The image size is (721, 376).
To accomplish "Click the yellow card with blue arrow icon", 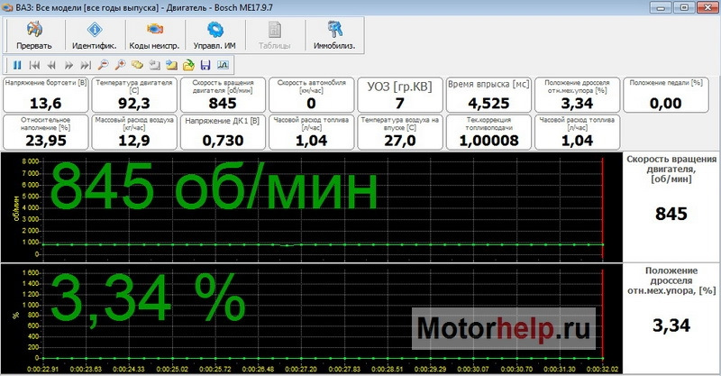I will coord(171,65).
